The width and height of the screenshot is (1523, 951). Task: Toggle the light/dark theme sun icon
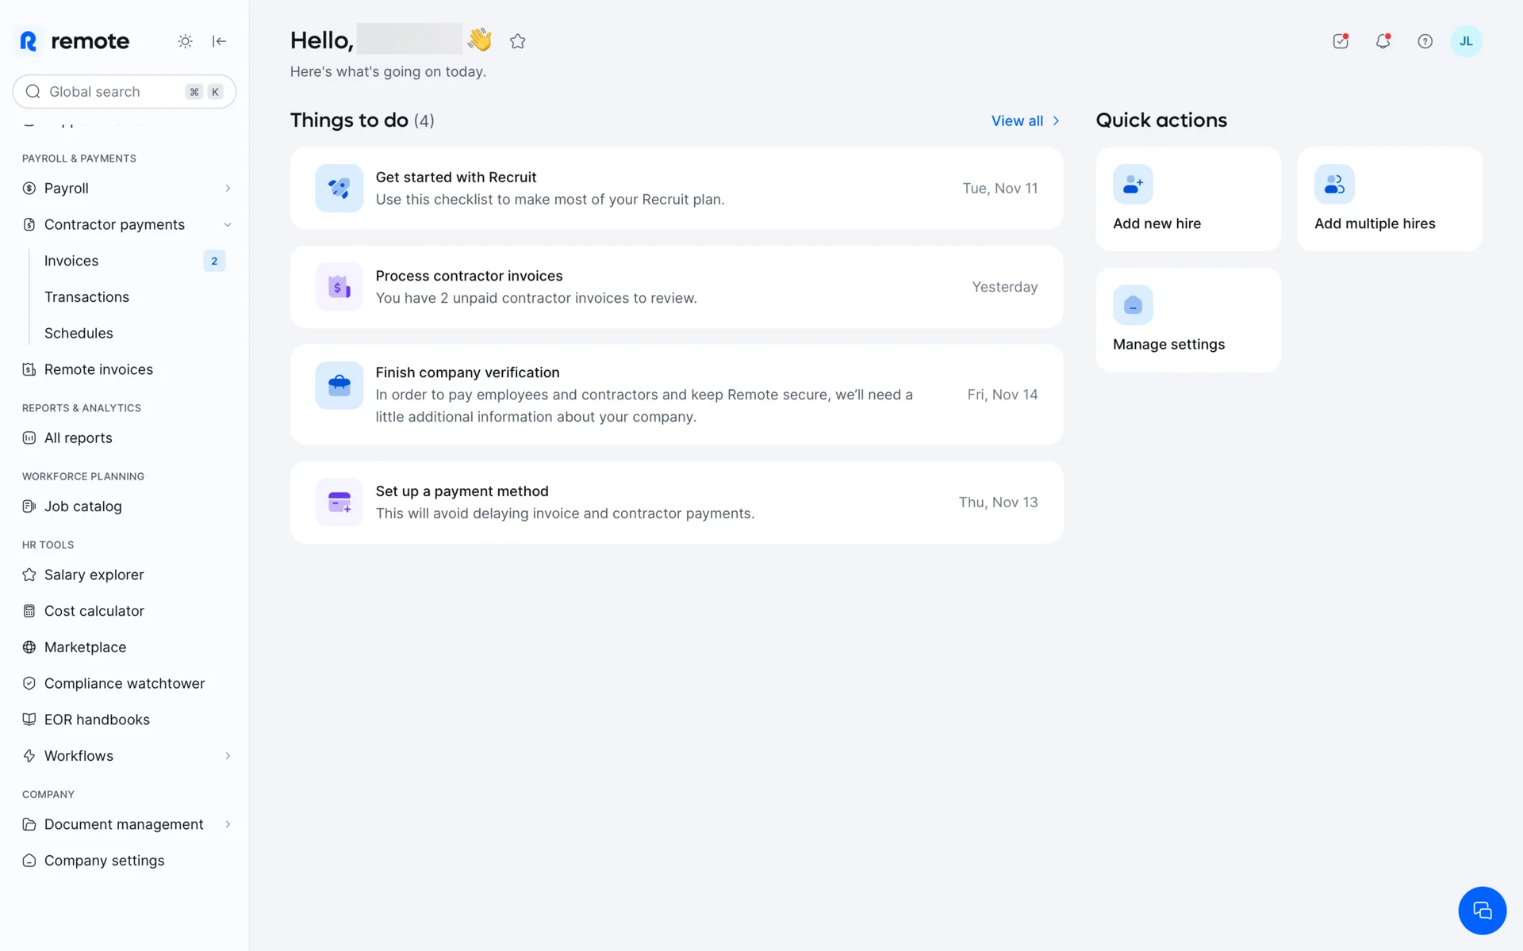point(185,41)
